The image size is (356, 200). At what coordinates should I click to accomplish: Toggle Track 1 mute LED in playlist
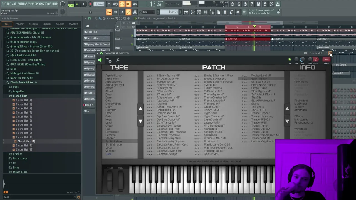(x=132, y=36)
